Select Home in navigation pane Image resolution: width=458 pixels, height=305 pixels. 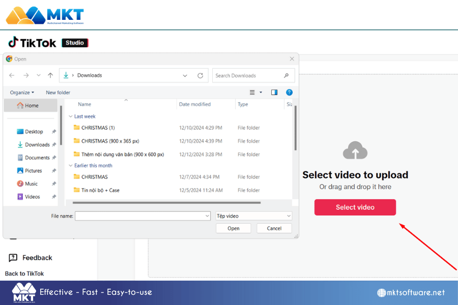[x=31, y=106]
